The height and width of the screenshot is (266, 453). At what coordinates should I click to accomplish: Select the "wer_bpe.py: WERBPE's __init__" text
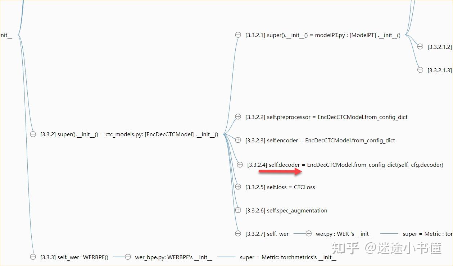click(x=173, y=257)
